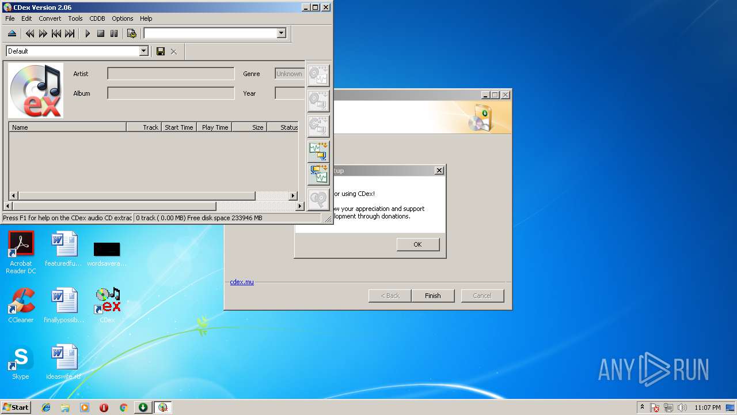
Task: Click the track list right scroll arrow
Action: click(293, 196)
